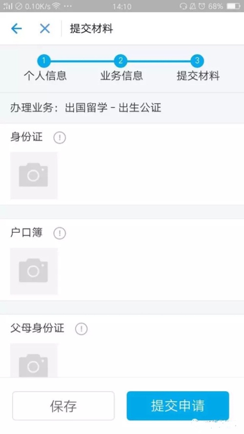Go back using the left arrow icon

16,28
